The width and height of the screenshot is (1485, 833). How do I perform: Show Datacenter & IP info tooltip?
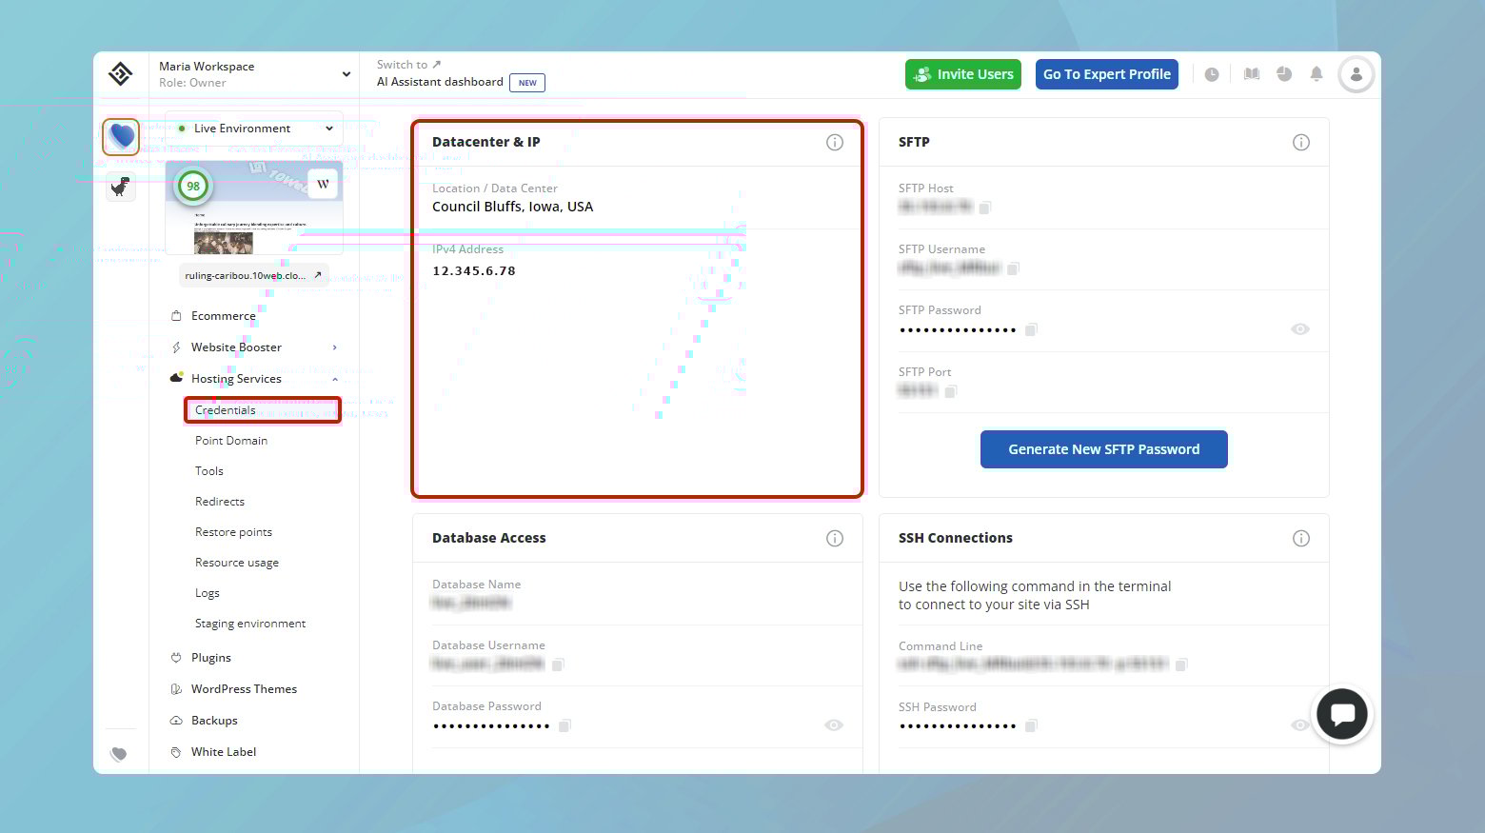(835, 143)
